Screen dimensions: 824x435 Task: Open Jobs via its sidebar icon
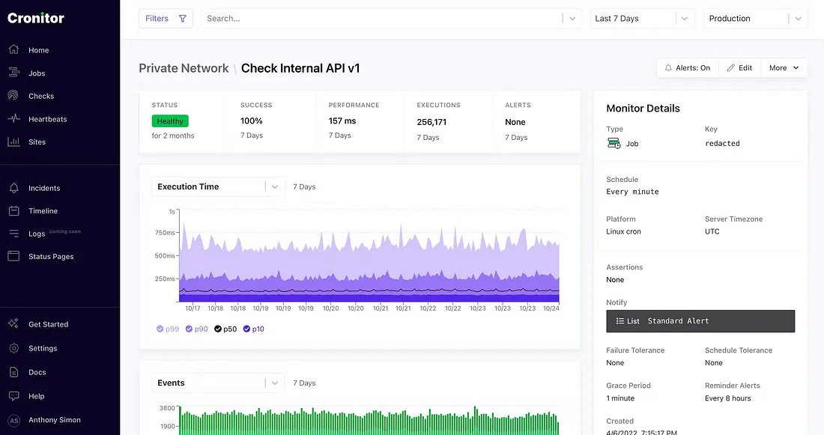[x=13, y=73]
